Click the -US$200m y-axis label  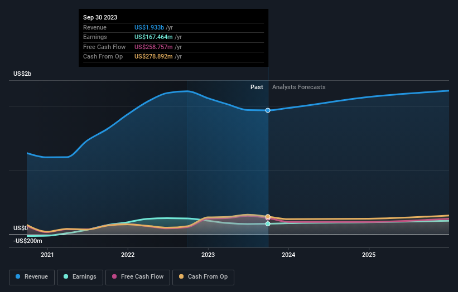pyautogui.click(x=27, y=241)
